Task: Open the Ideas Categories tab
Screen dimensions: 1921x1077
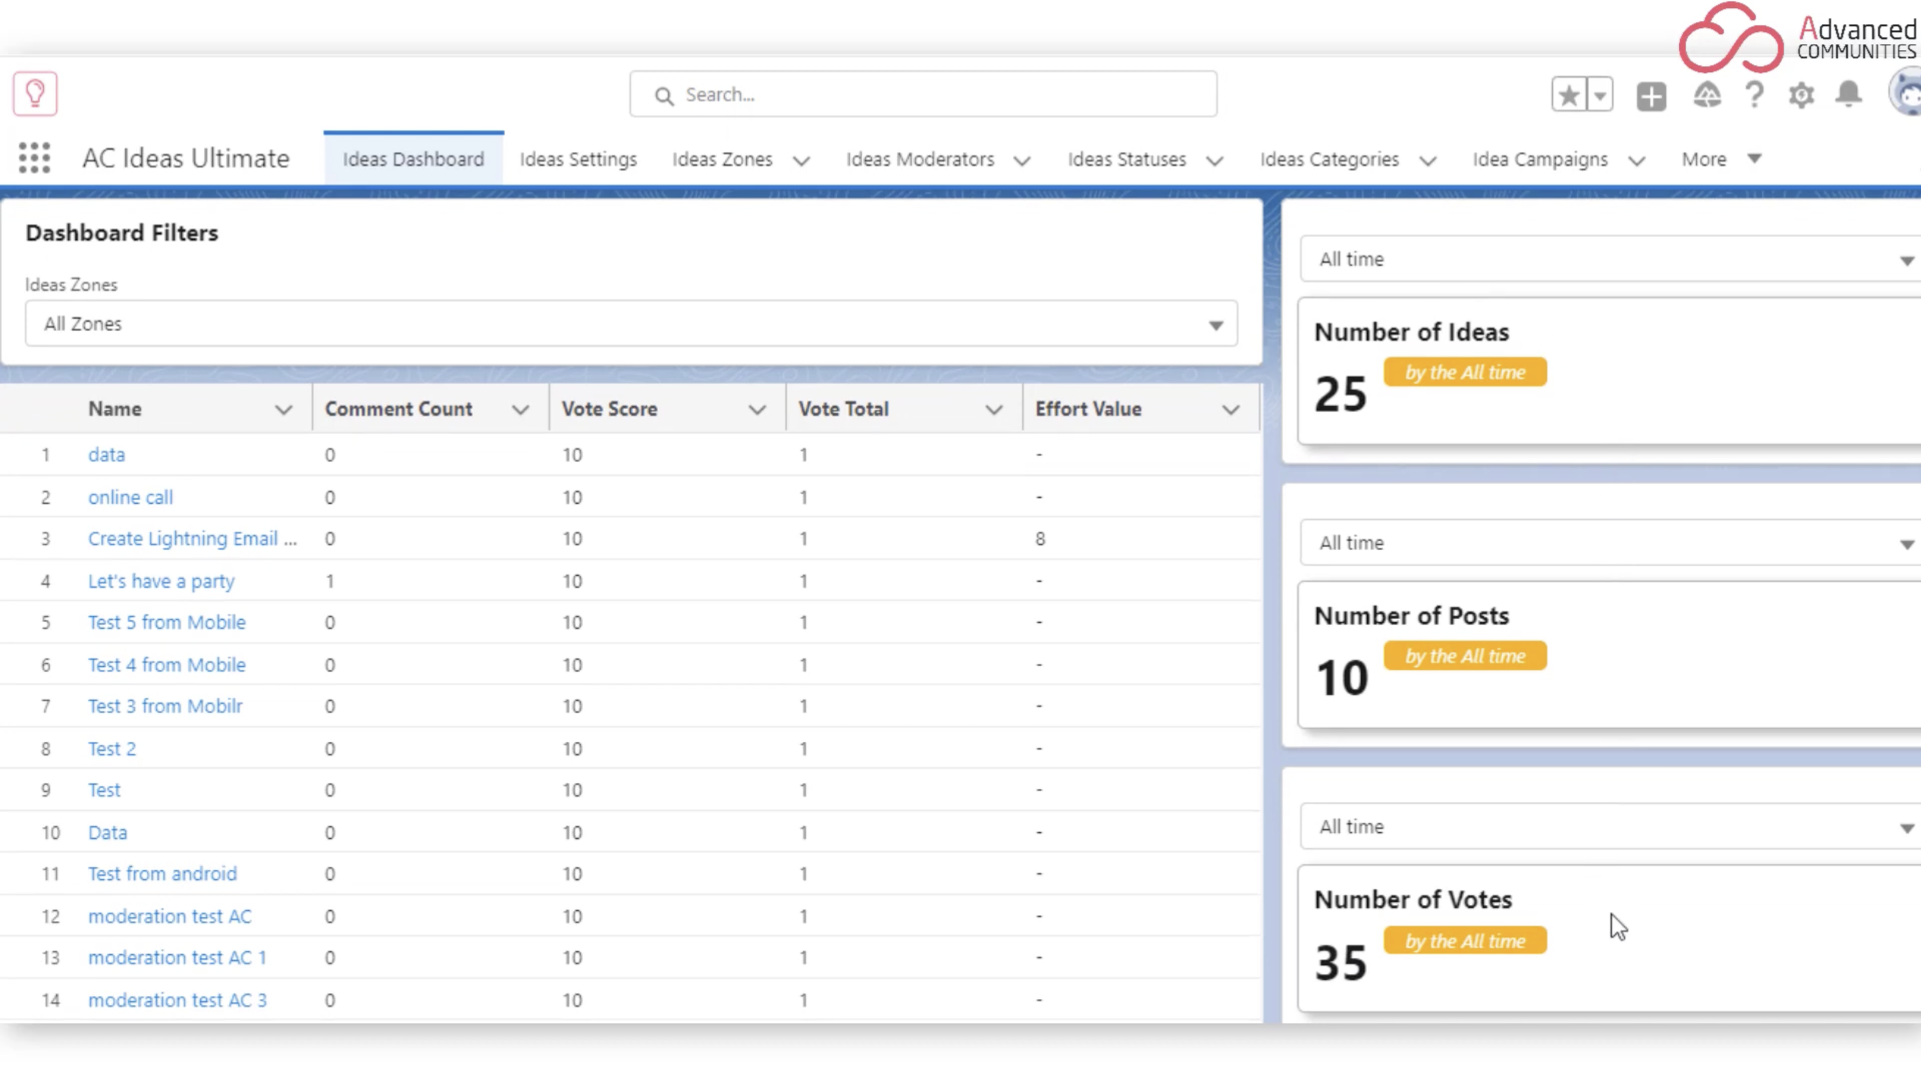Action: pos(1329,159)
